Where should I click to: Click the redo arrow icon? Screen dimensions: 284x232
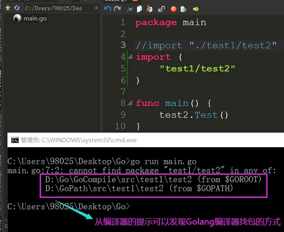click(117, 9)
